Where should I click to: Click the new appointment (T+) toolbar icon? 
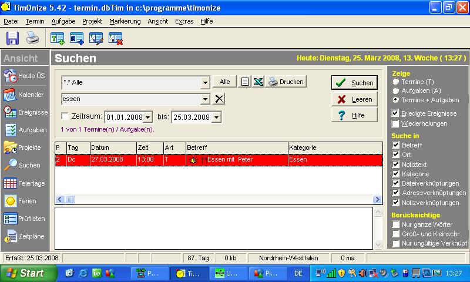click(57, 39)
